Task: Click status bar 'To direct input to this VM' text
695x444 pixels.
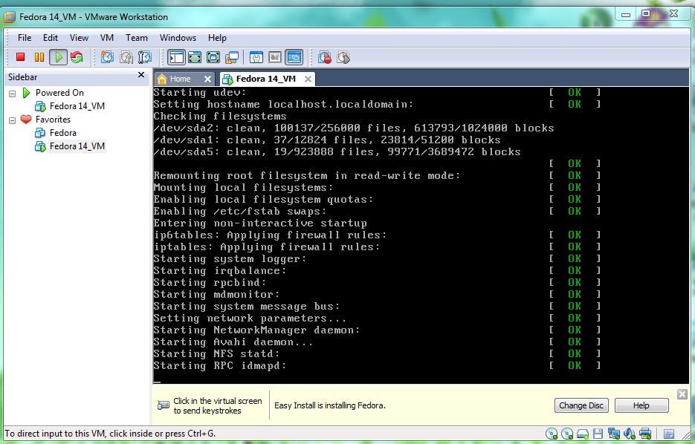Action: click(110, 434)
